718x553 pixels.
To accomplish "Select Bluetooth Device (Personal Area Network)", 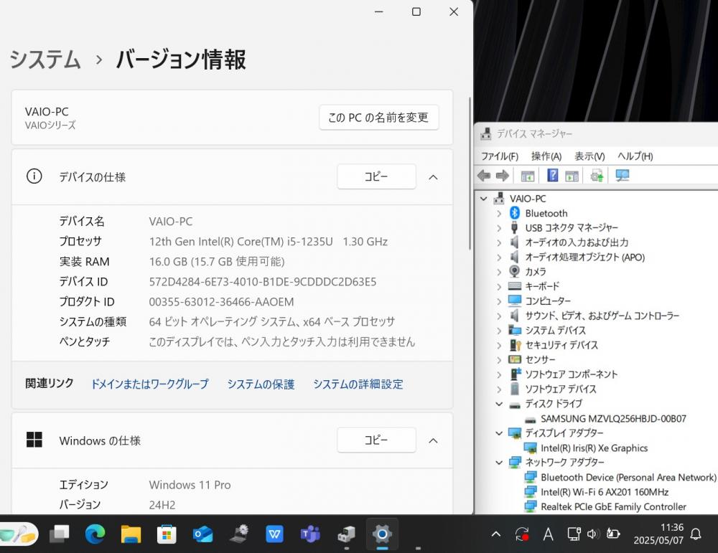I will pyautogui.click(x=628, y=478).
